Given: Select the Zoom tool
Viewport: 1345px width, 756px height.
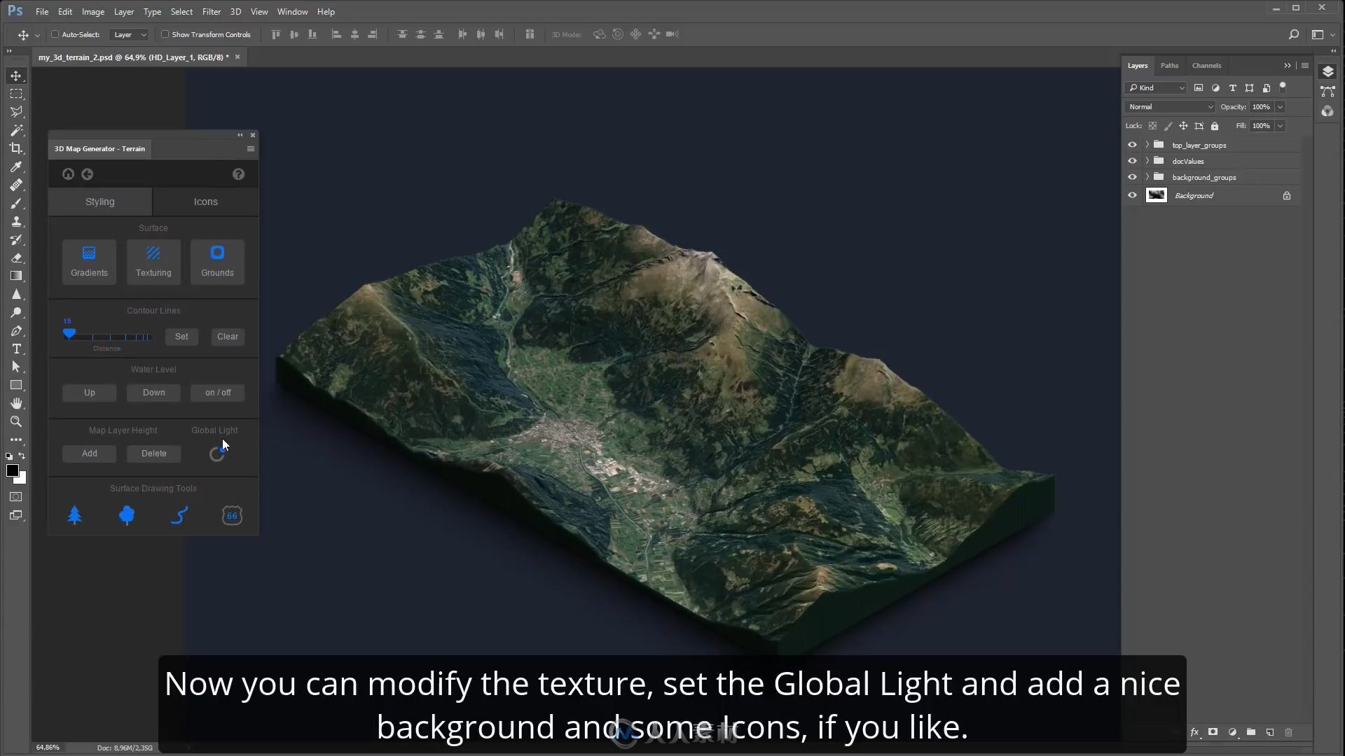Looking at the screenshot, I should (16, 421).
